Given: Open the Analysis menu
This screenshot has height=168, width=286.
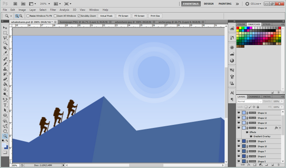Looking at the screenshot, I should coord(64,10).
